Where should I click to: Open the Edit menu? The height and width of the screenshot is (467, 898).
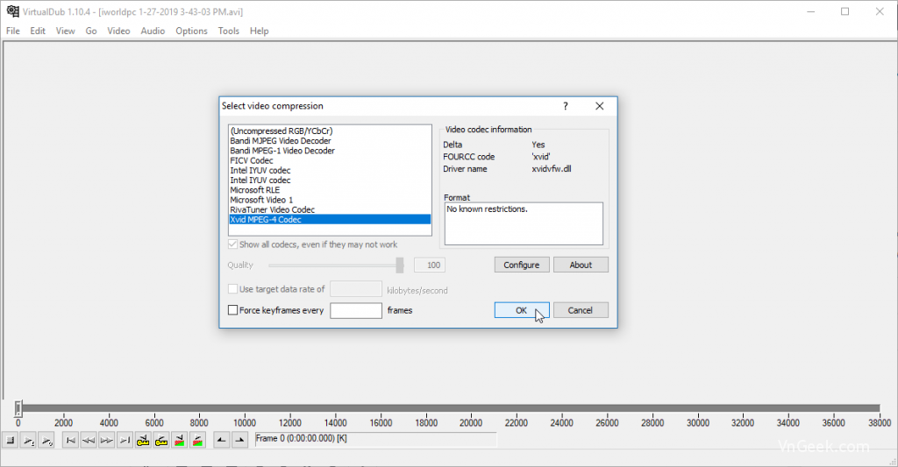pos(38,31)
